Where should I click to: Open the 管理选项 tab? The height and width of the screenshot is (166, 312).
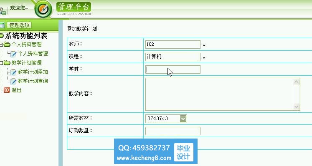click(x=19, y=25)
